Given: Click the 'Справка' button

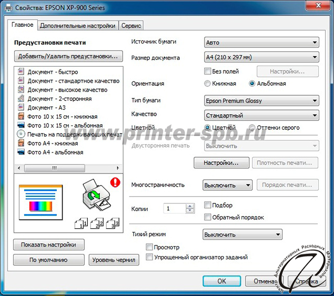Looking at the screenshot, I should pyautogui.click(x=307, y=281).
